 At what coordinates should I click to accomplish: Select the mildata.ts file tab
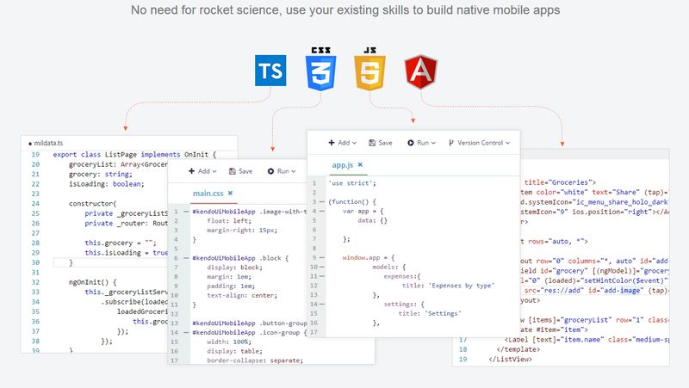click(x=46, y=143)
